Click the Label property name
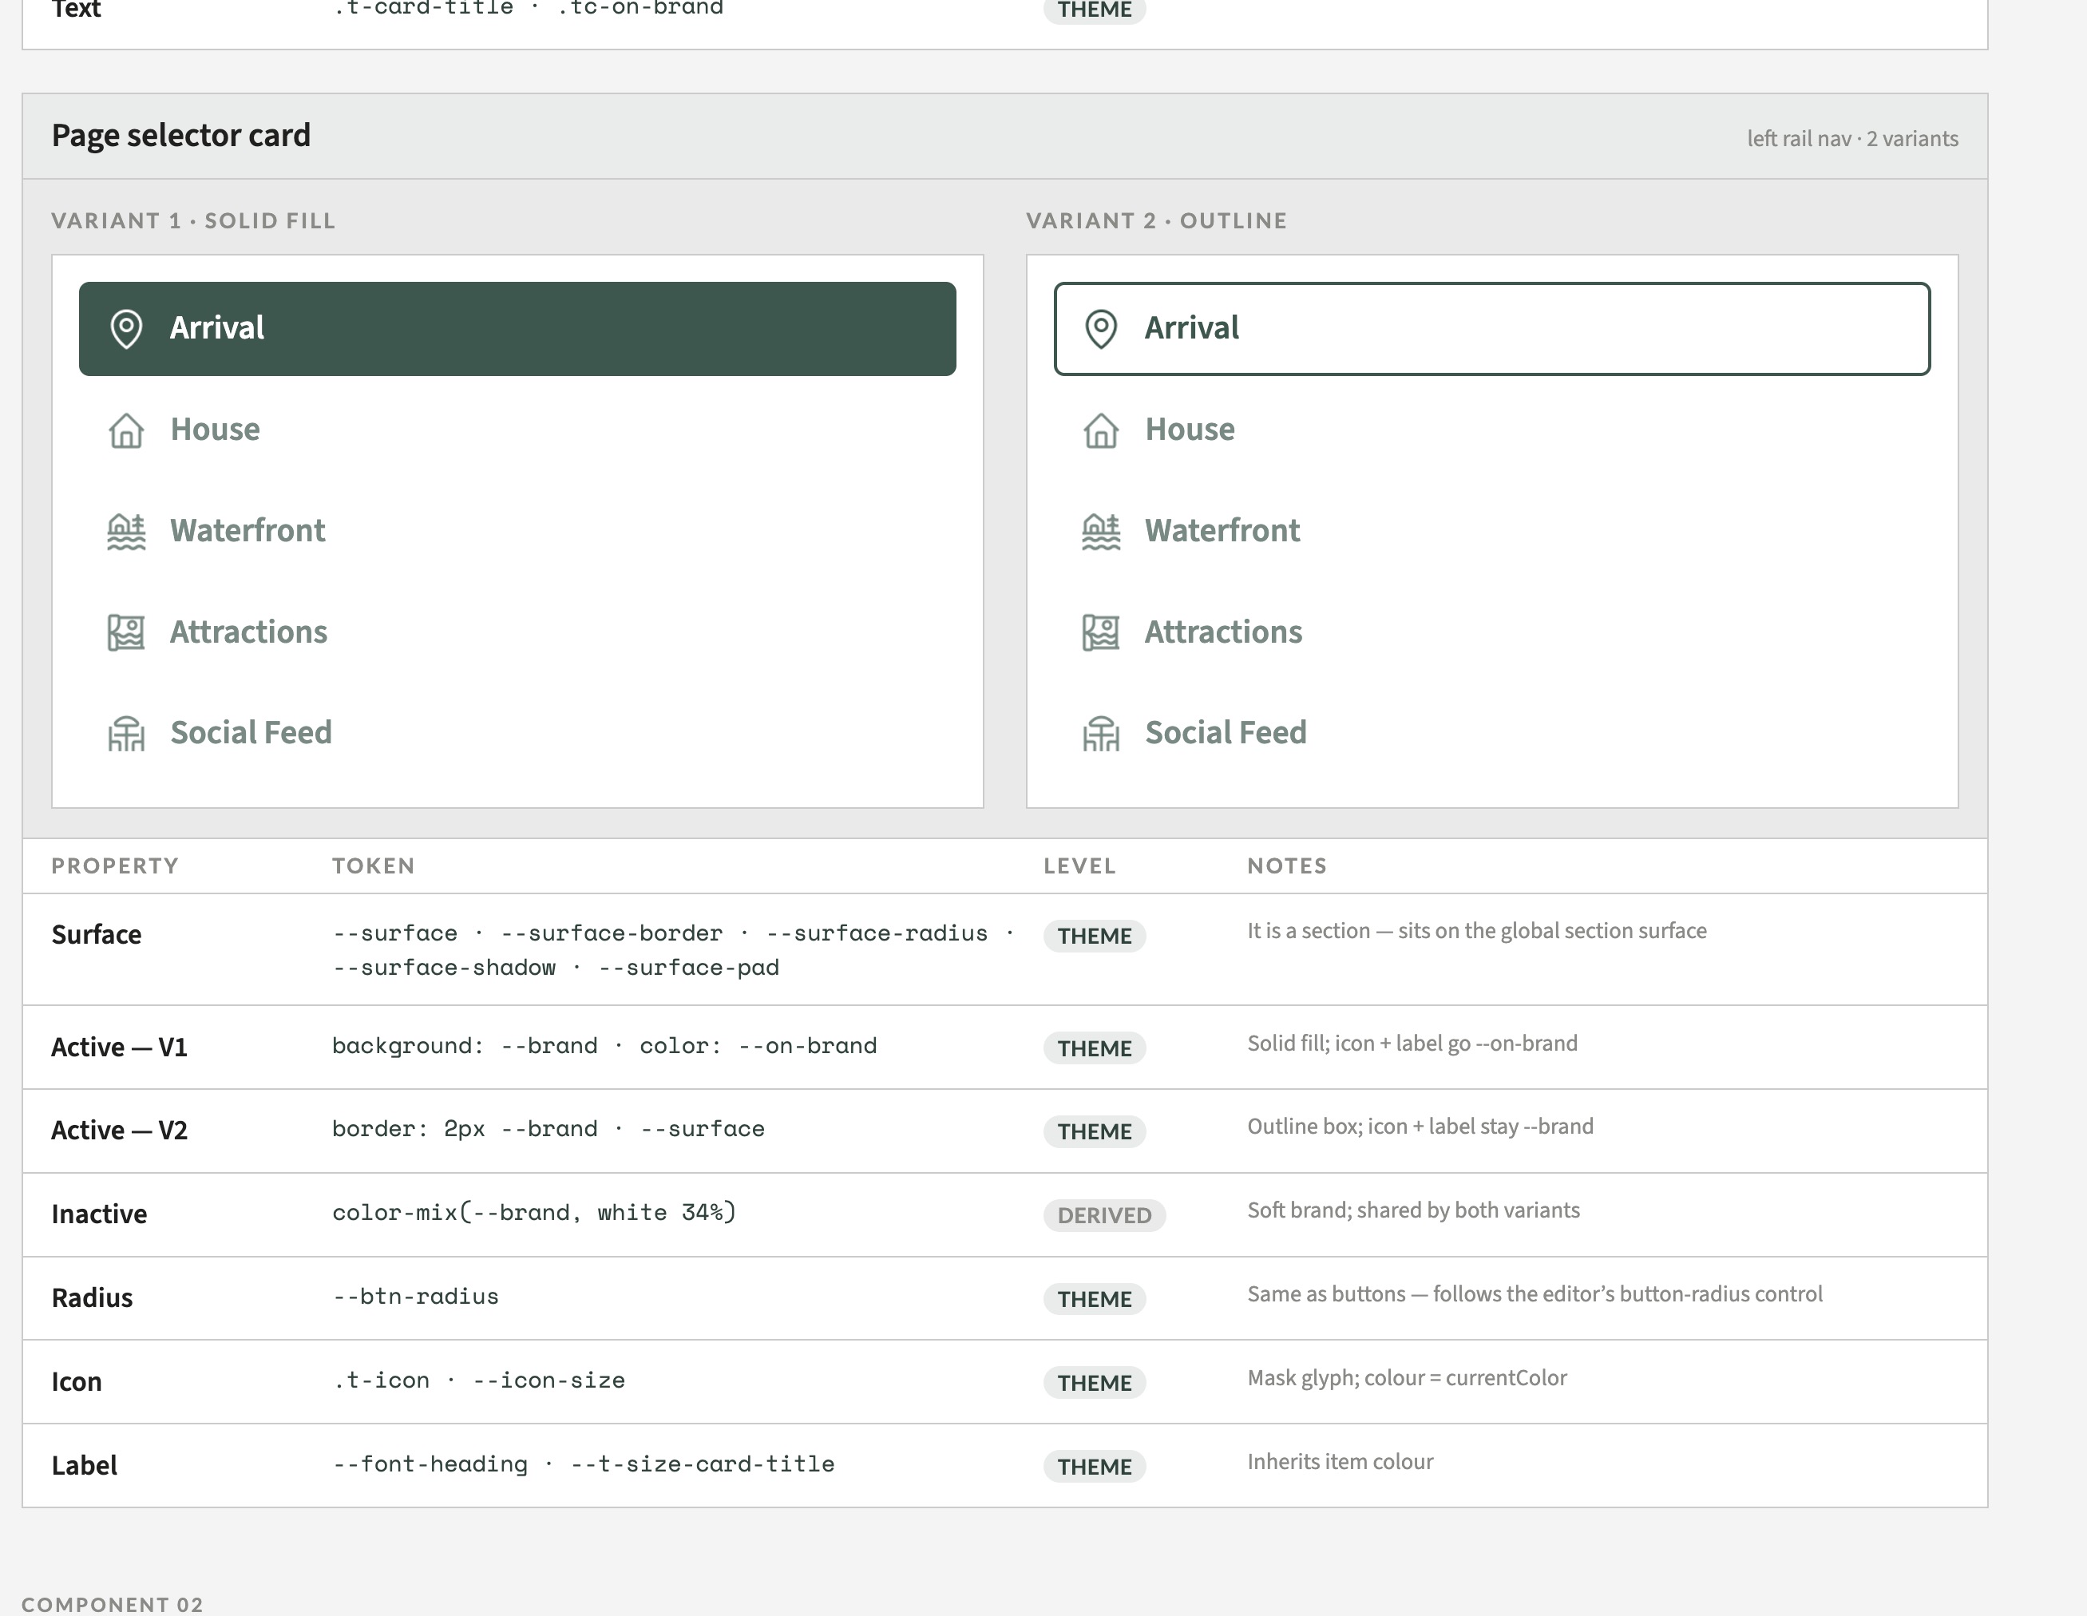2087x1616 pixels. pos(84,1466)
